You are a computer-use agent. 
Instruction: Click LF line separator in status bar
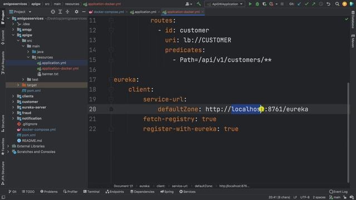pos(295,197)
